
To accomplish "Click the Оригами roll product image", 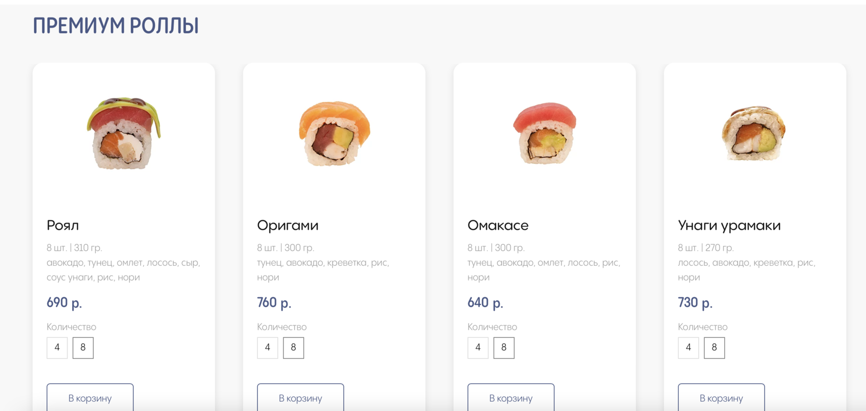I will tap(334, 133).
